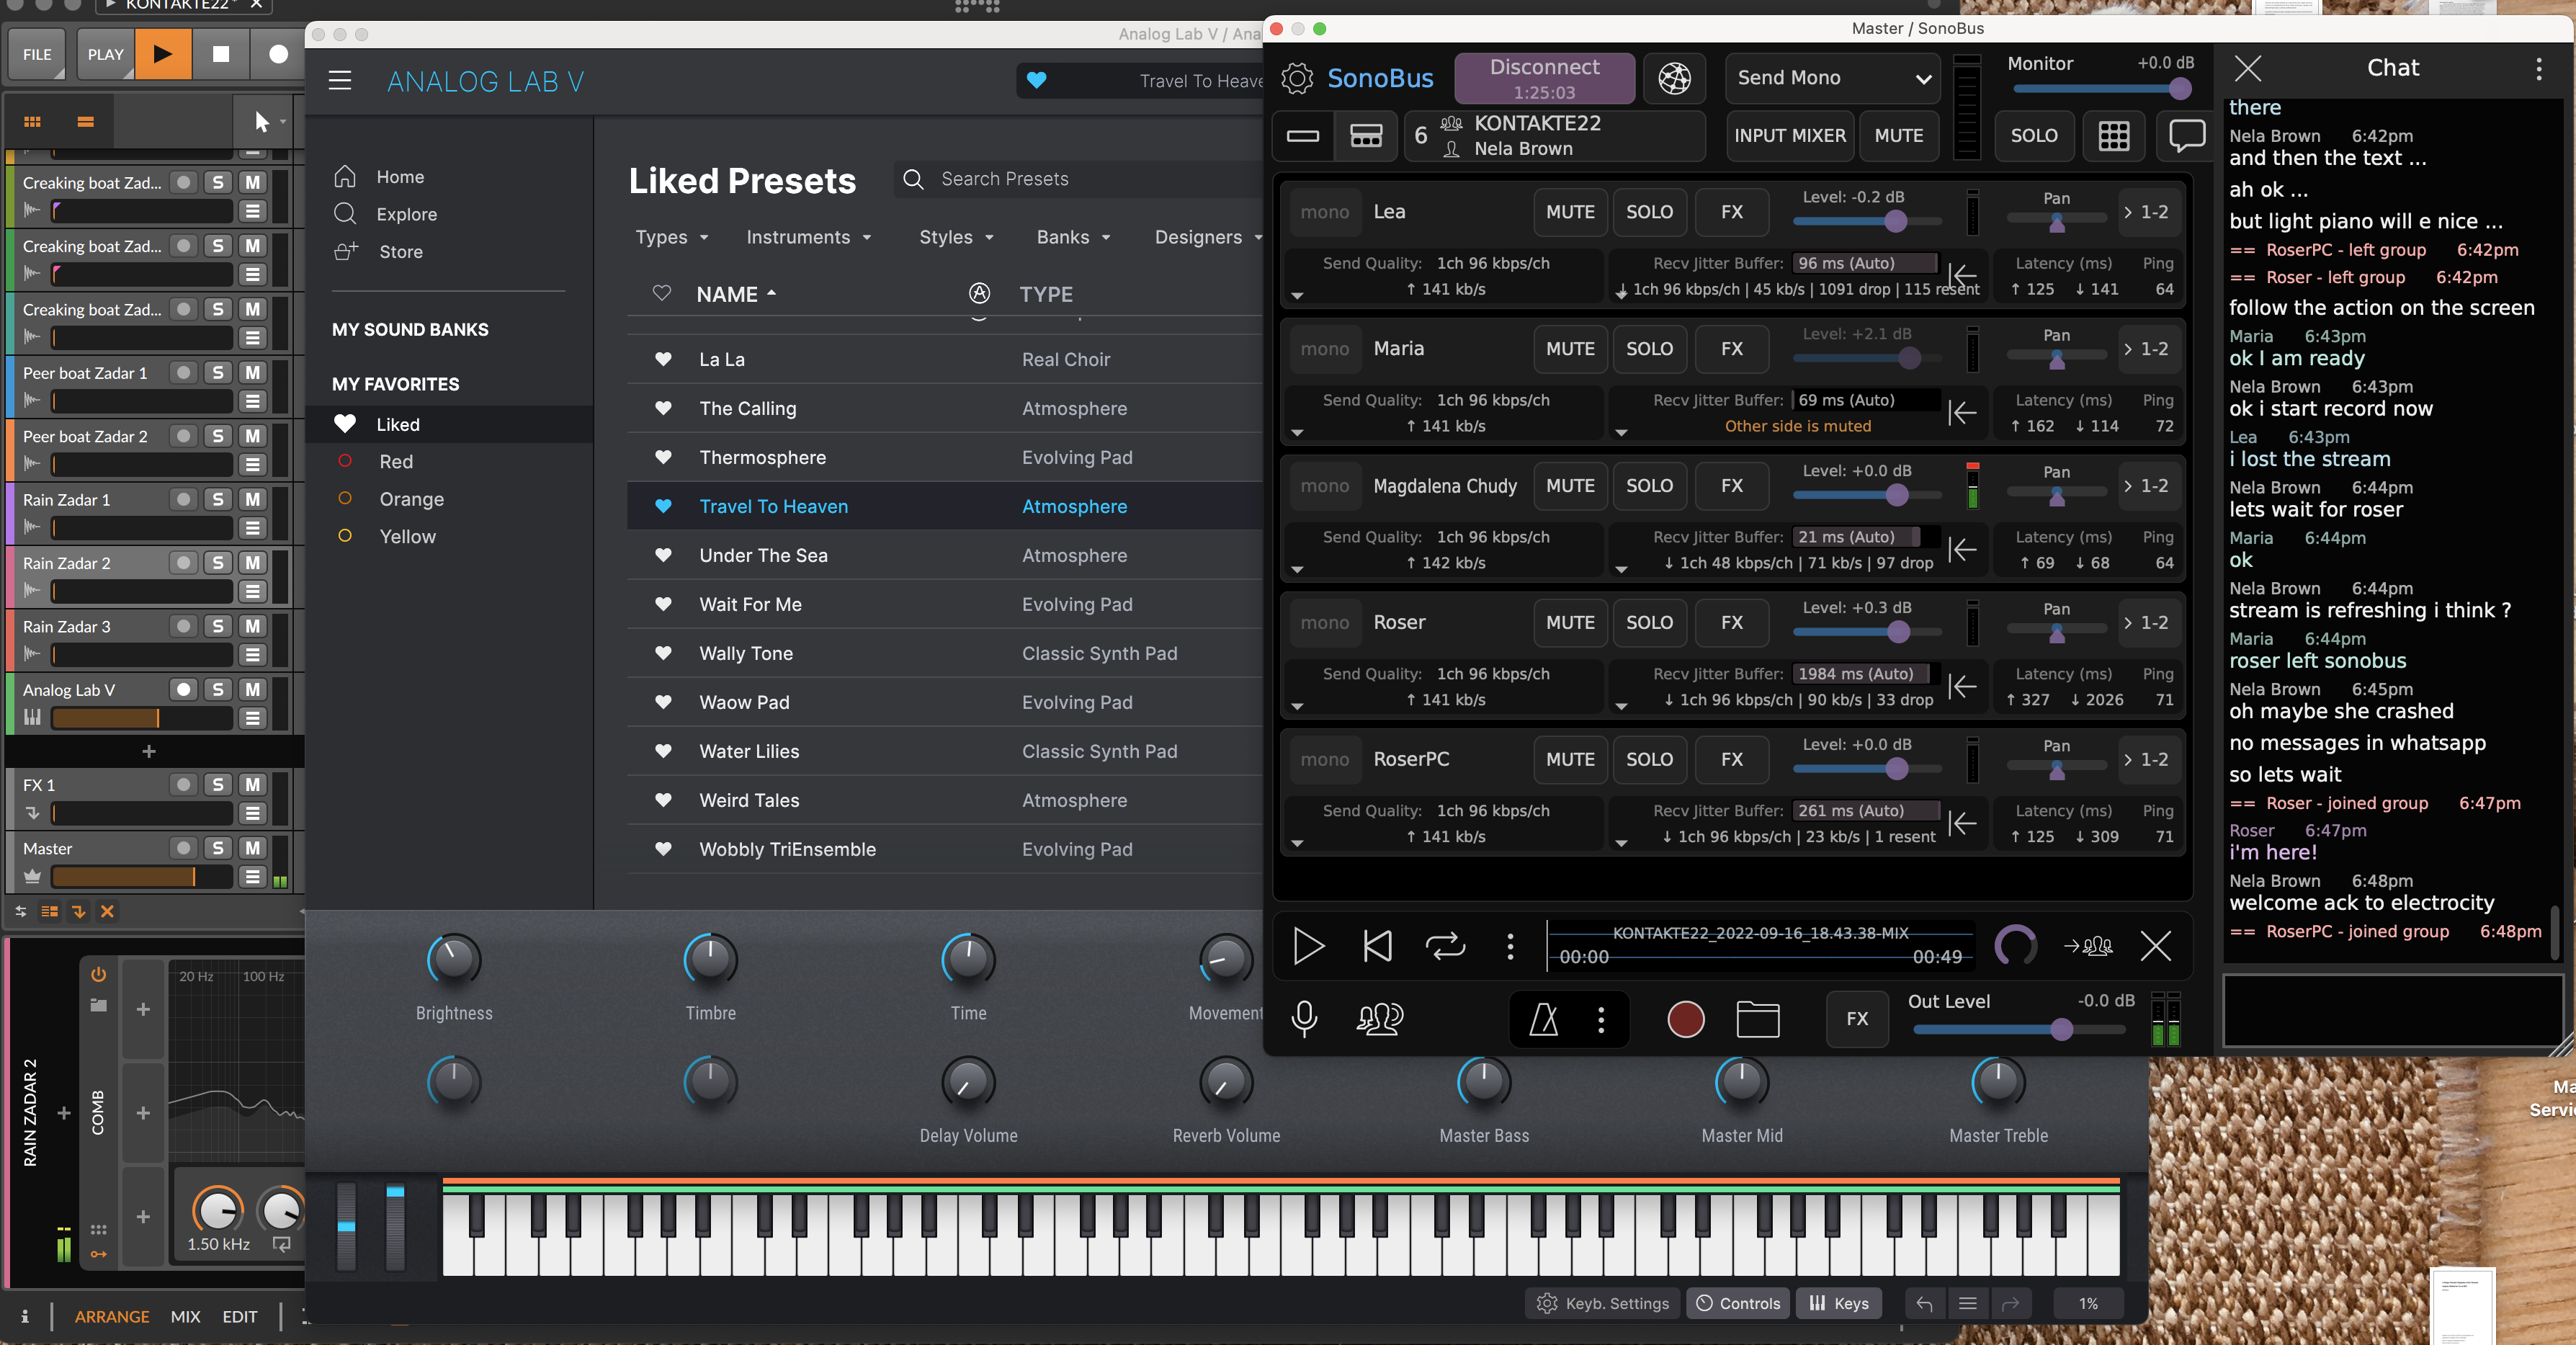Solo the Analog Lab V track

(x=217, y=689)
